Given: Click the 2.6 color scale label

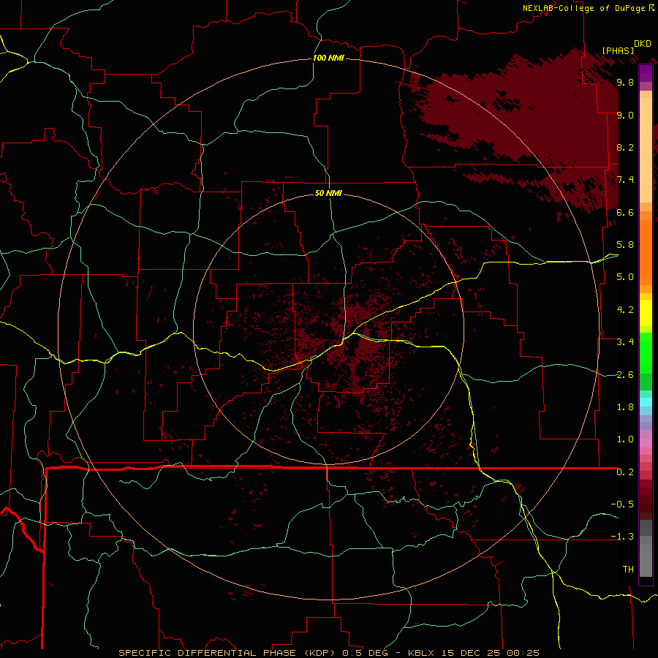Looking at the screenshot, I should pos(625,375).
